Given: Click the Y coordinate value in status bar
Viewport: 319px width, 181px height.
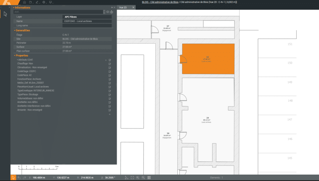Looking at the screenshot, I should pos(63,178).
